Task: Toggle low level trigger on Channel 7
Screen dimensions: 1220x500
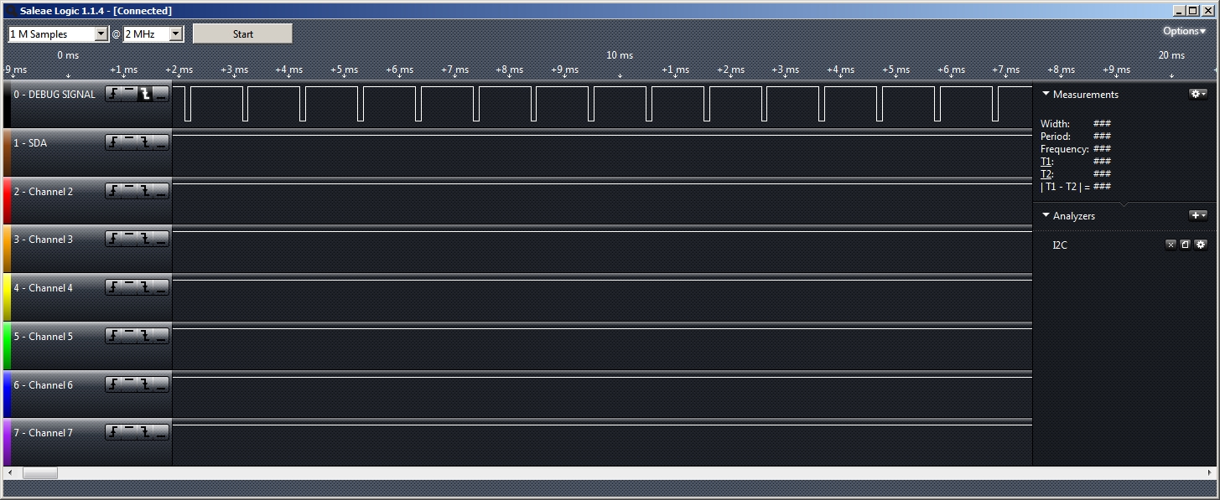Action: pyautogui.click(x=161, y=433)
